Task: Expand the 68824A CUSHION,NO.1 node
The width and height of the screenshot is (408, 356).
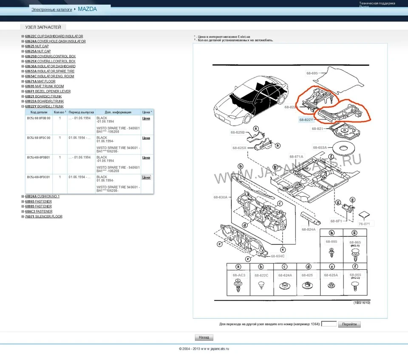Action: [x=23, y=197]
